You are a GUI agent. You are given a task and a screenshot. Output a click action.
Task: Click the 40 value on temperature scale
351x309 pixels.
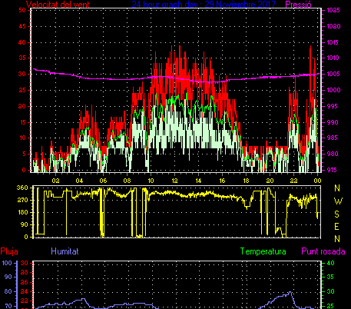331,263
